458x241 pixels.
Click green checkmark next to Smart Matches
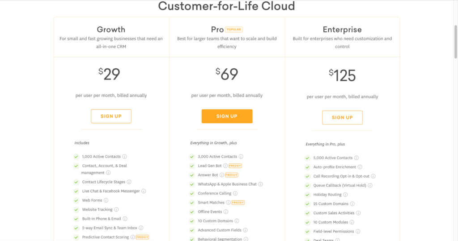point(192,203)
